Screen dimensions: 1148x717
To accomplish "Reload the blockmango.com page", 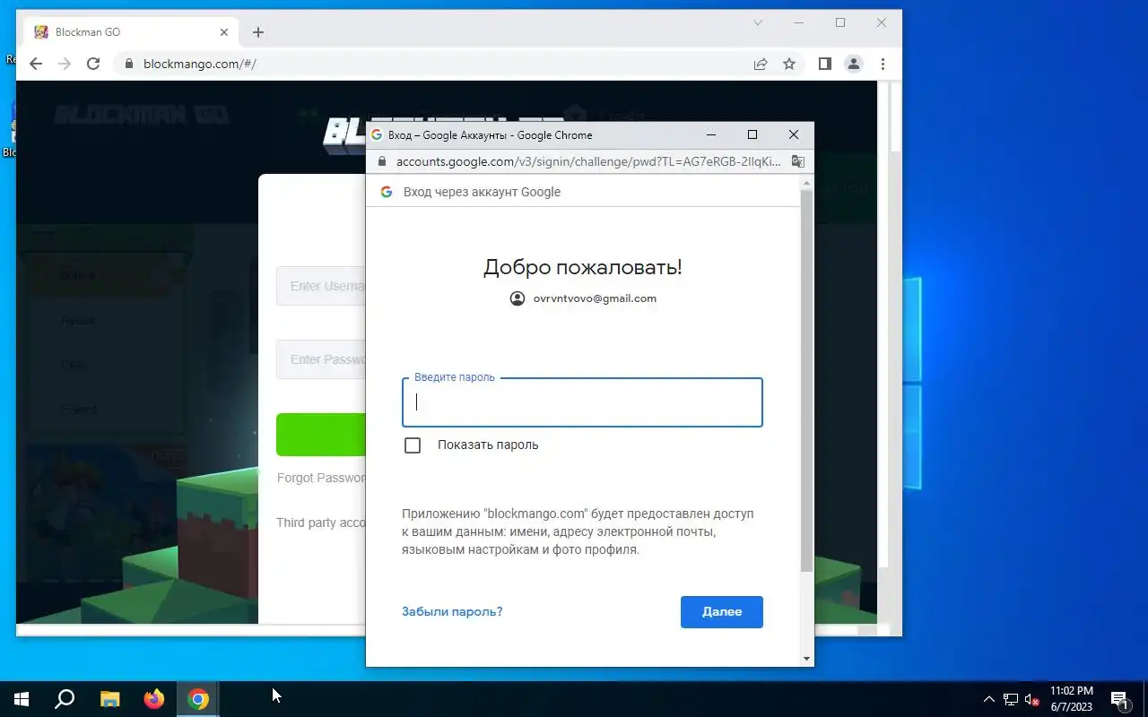I will (x=93, y=64).
